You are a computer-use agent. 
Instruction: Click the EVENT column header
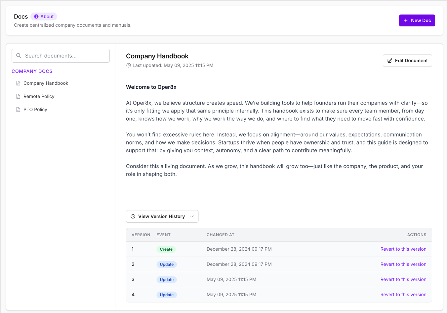[164, 235]
